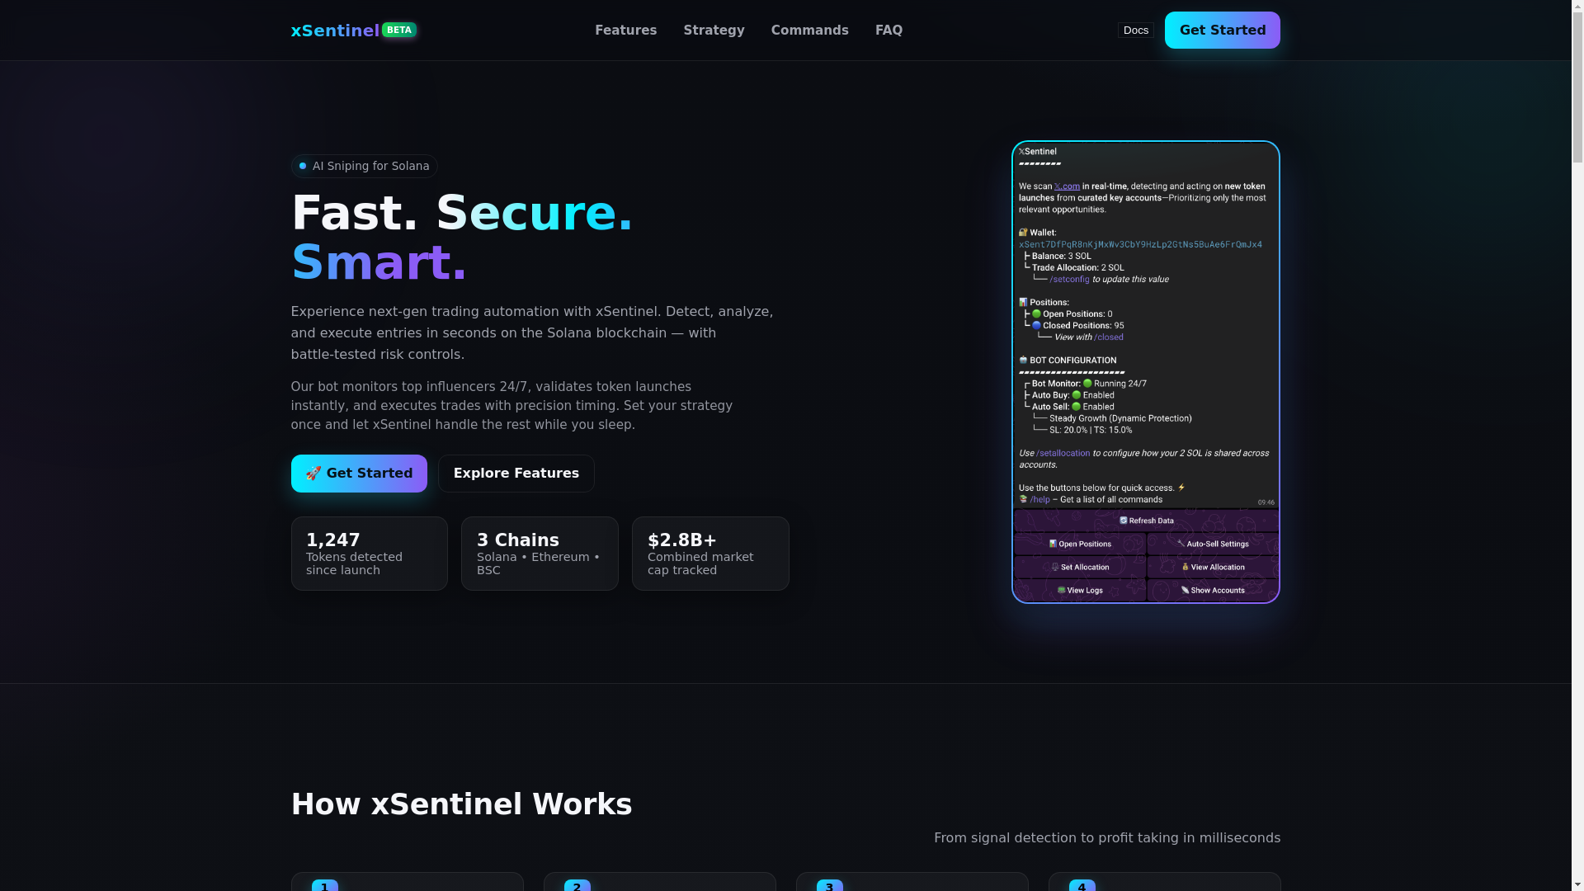Click the header Get Started button
The image size is (1584, 891).
tap(1223, 31)
